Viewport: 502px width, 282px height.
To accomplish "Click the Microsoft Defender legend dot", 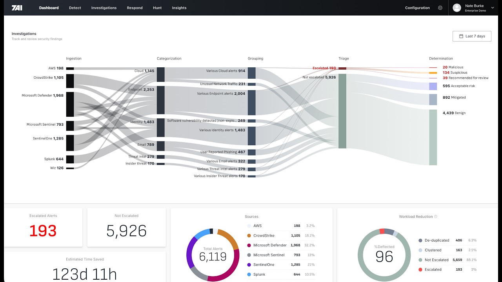I will point(249,245).
